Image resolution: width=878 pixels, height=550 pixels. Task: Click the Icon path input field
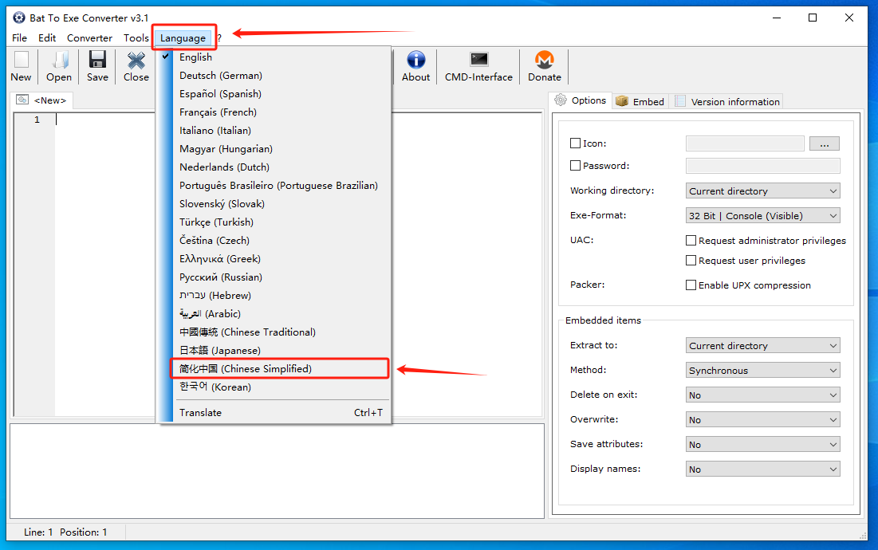pos(745,143)
